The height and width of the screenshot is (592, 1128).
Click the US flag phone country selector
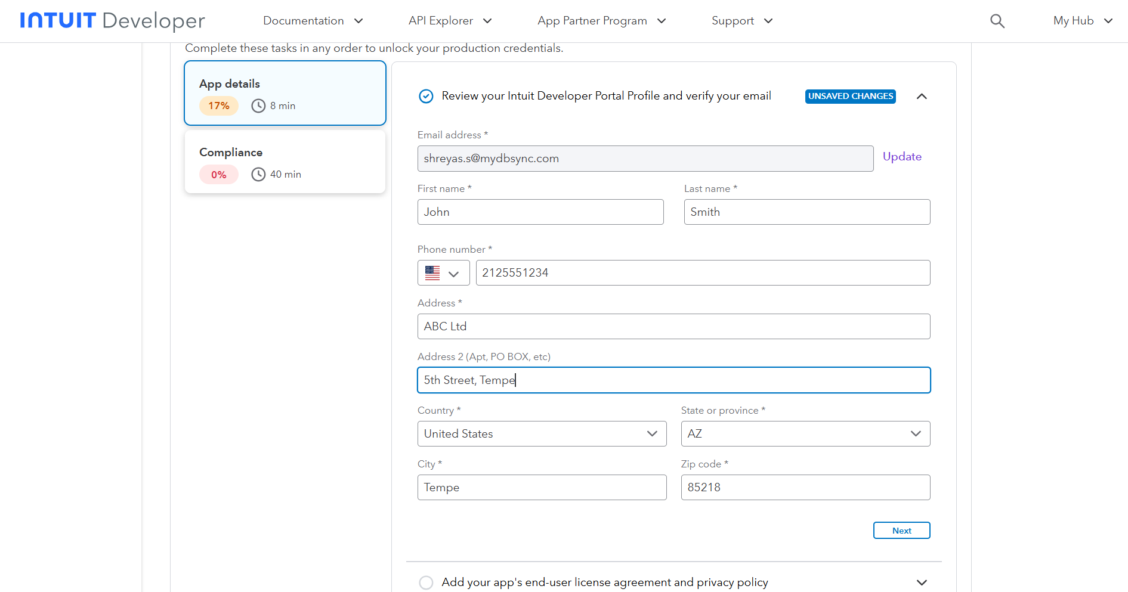(x=443, y=273)
